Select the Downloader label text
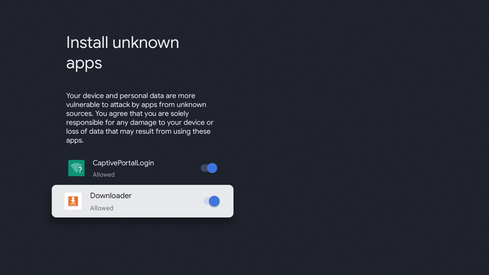Image resolution: width=489 pixels, height=275 pixels. pos(111,196)
